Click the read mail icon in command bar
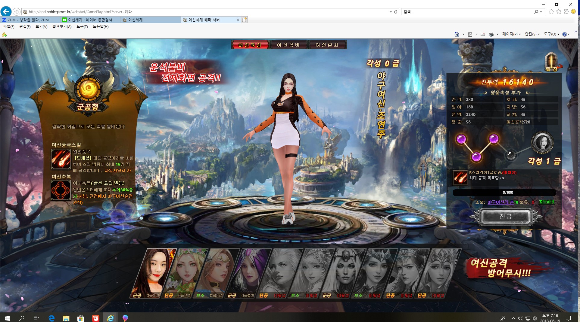The width and height of the screenshot is (580, 322). (x=483, y=34)
